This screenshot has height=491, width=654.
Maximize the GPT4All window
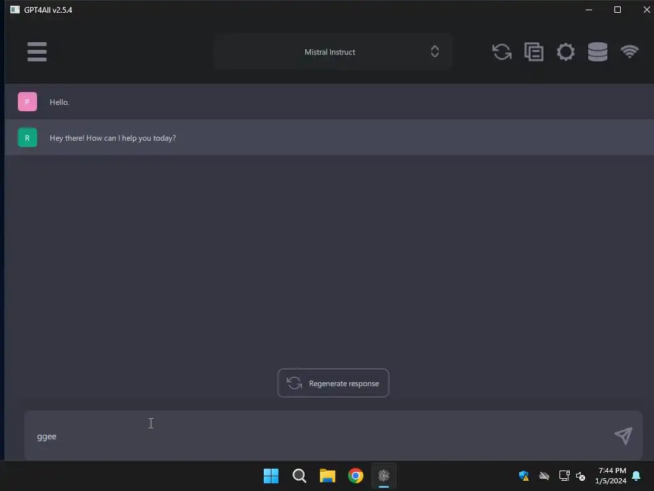[618, 10]
